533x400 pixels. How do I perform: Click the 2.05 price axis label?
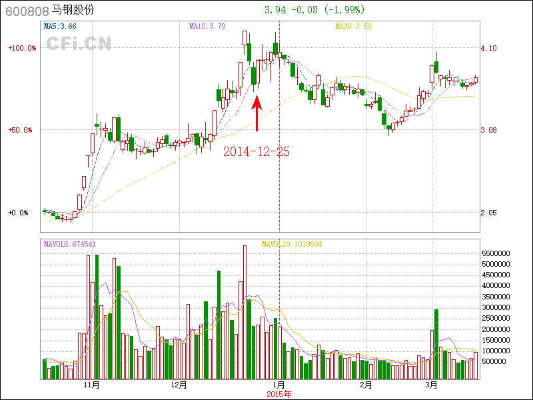click(x=489, y=213)
